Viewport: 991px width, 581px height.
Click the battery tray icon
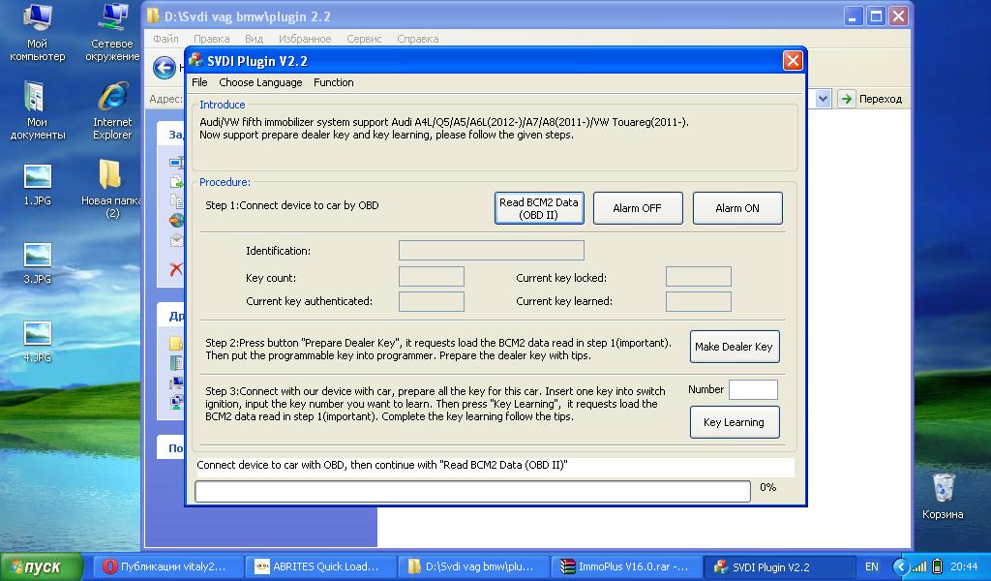tap(938, 566)
